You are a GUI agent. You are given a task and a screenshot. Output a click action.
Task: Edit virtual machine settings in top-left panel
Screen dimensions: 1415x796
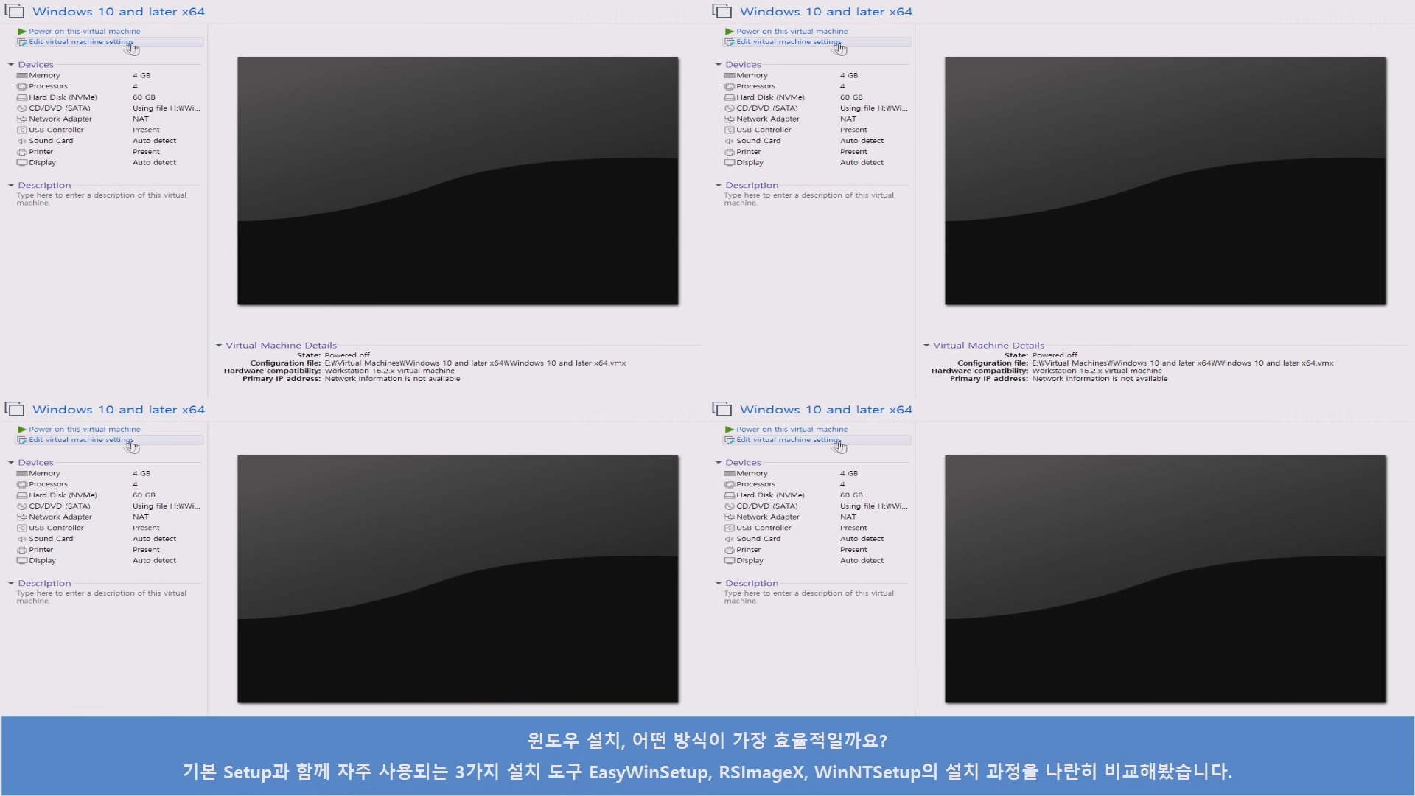(81, 42)
